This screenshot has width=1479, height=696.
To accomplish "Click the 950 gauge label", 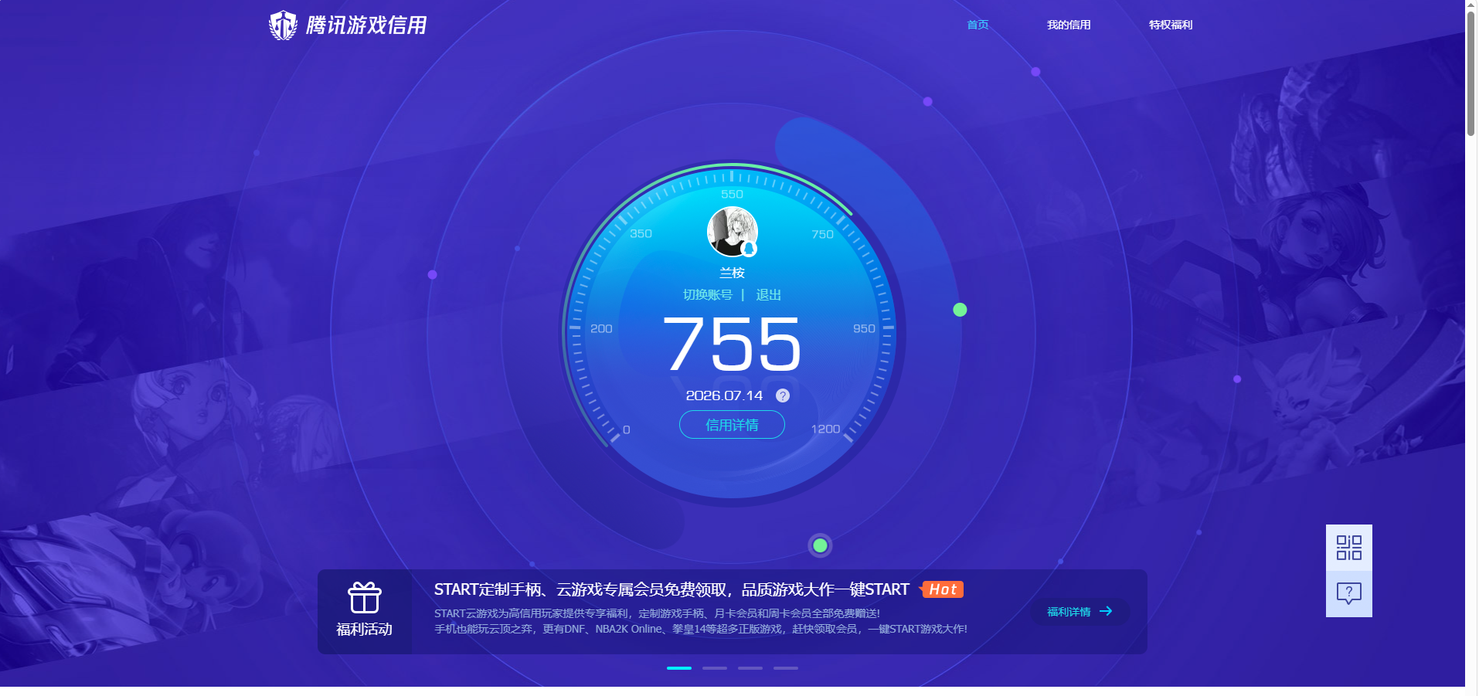I will pyautogui.click(x=864, y=328).
